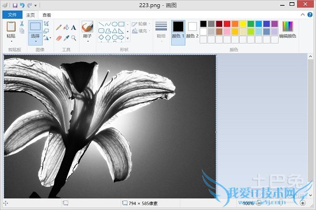The width and height of the screenshot is (316, 210).
Task: Select the Pencil tool
Action: click(x=59, y=27)
